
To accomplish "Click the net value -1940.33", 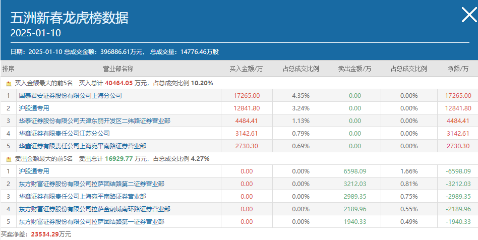I will pyautogui.click(x=458, y=222).
